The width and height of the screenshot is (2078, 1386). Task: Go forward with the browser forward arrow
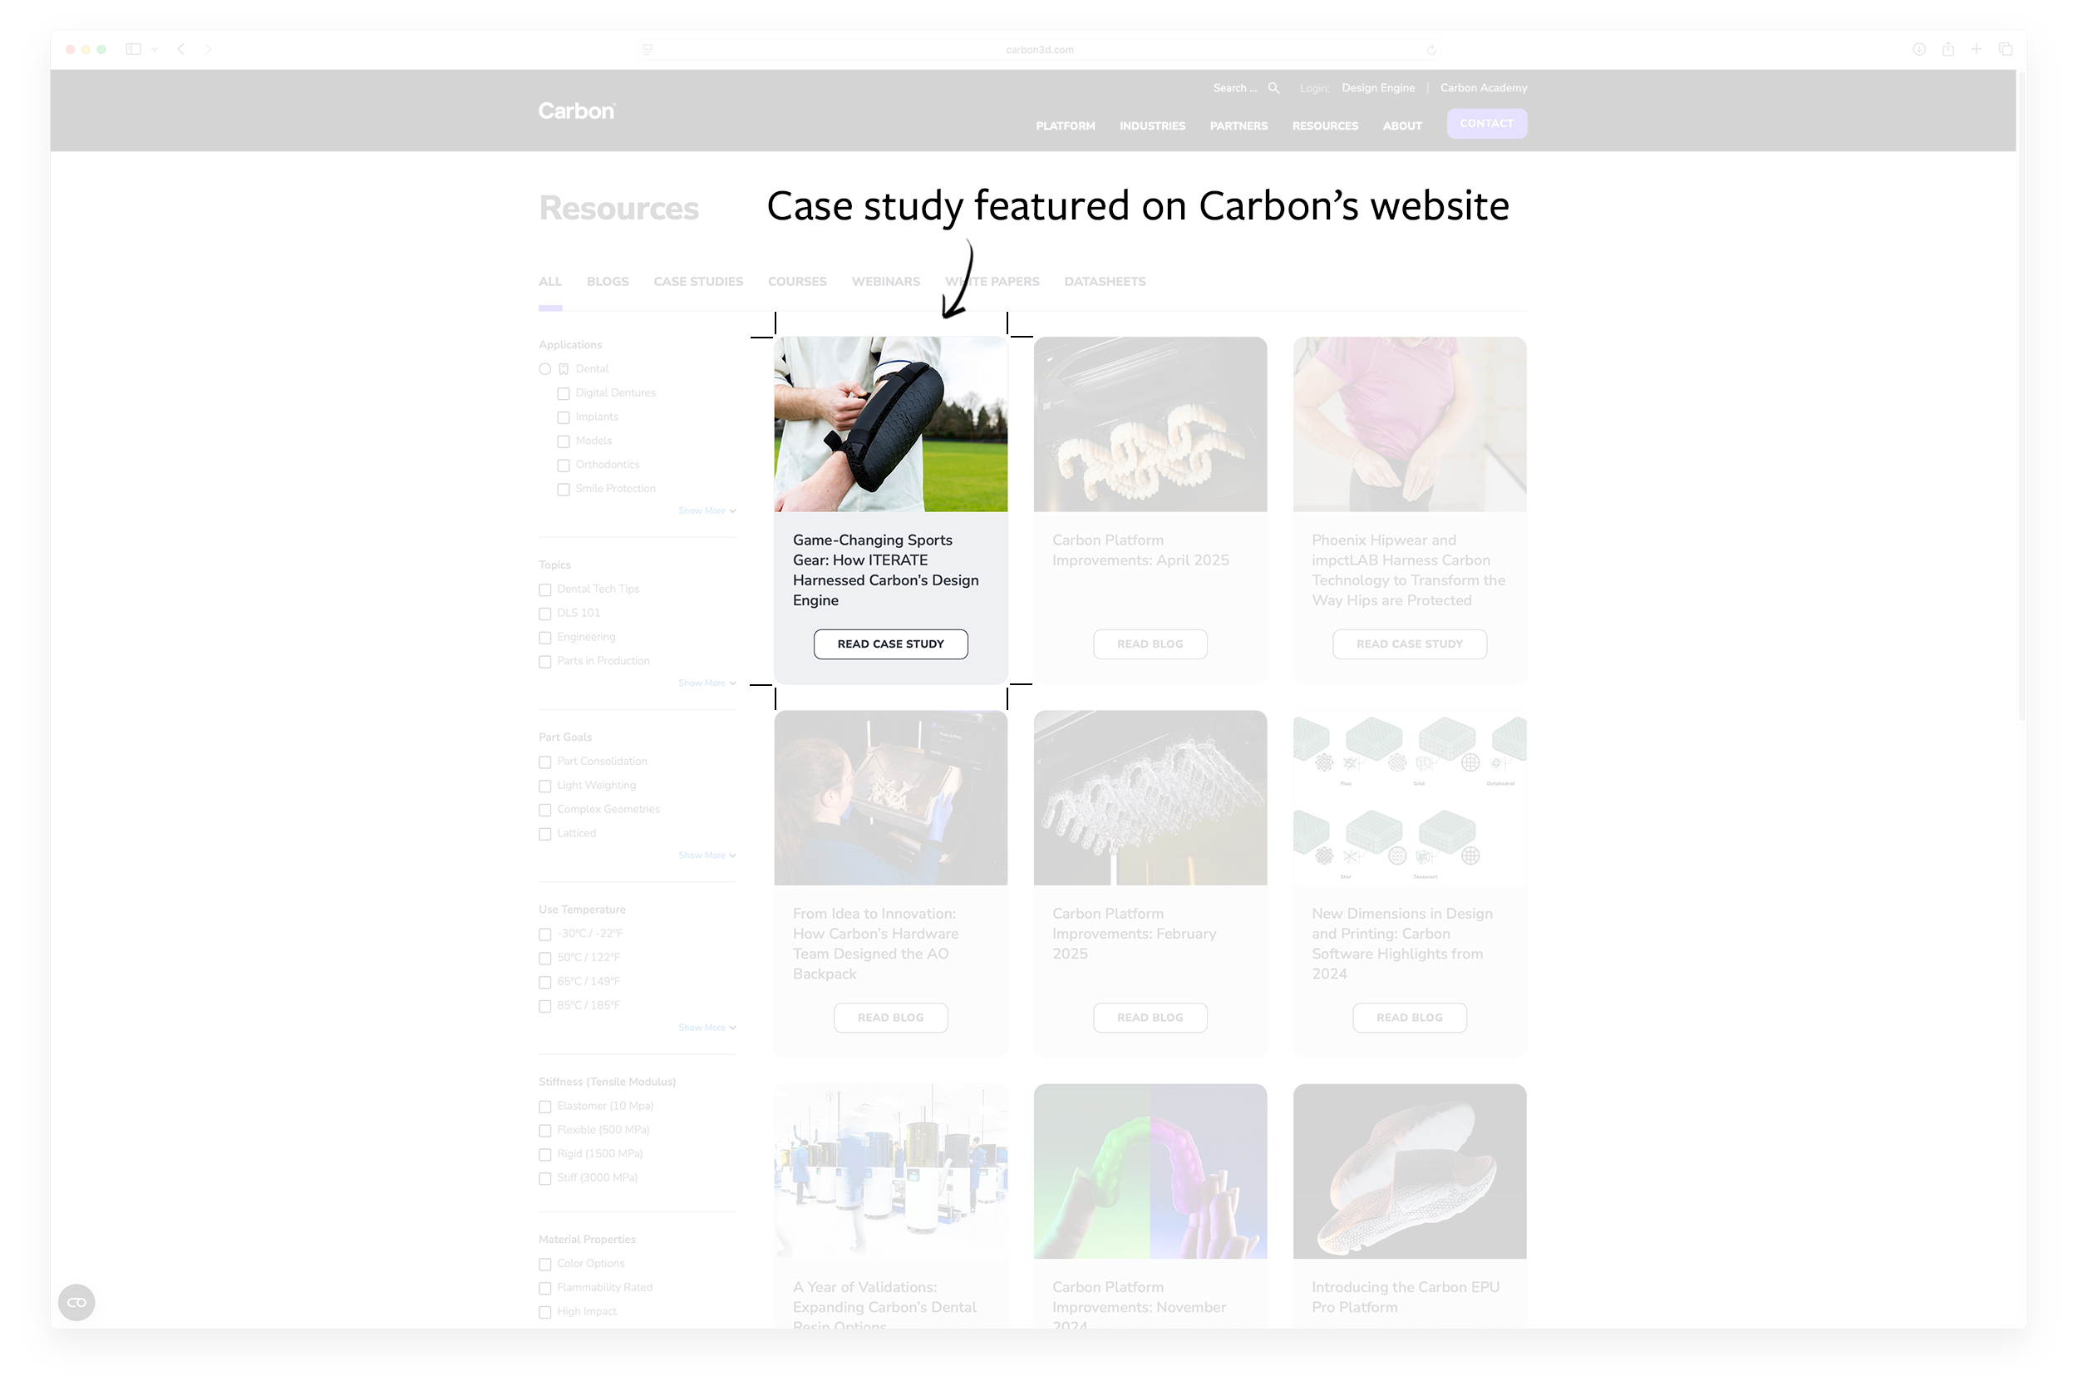[208, 50]
